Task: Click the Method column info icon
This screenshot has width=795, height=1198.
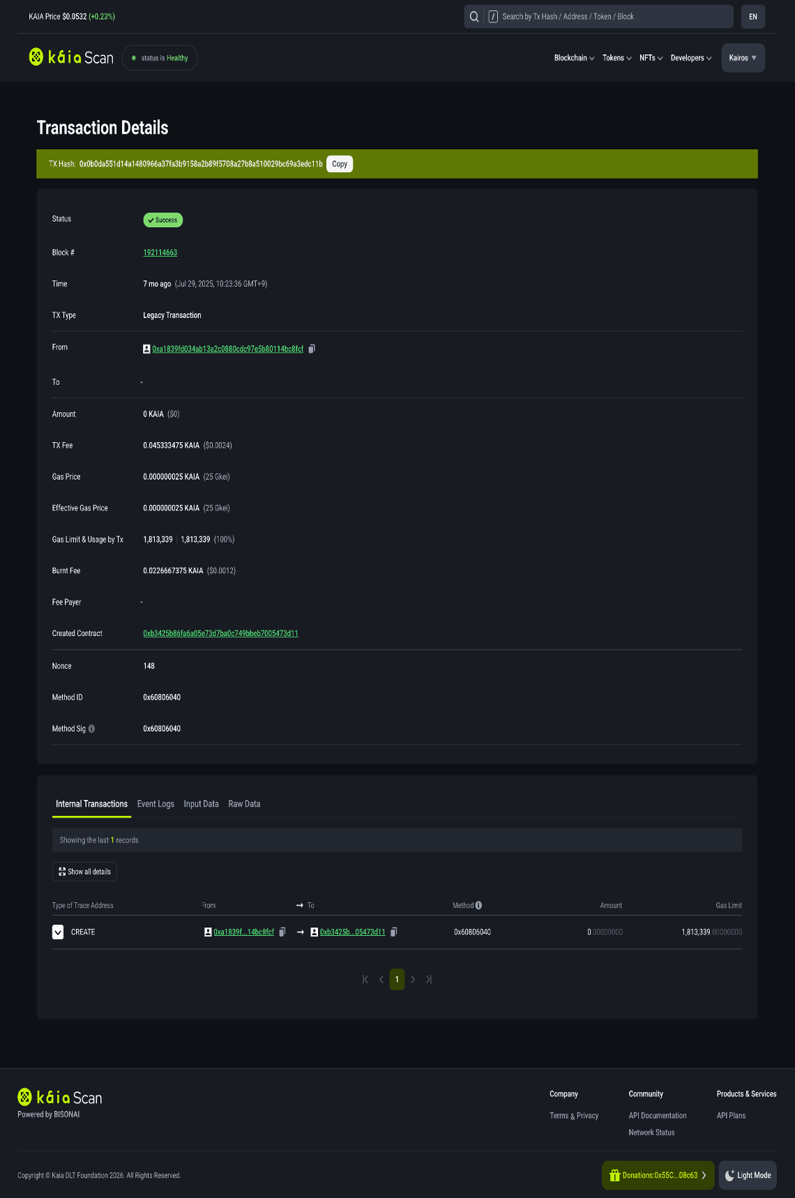Action: (x=478, y=905)
